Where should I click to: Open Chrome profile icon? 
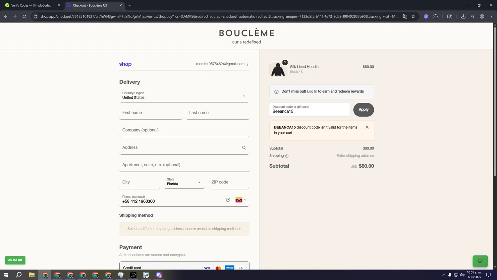[482, 16]
